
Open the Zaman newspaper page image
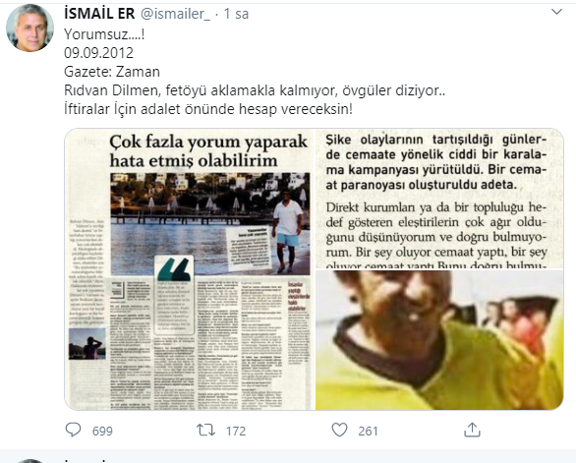[190, 269]
